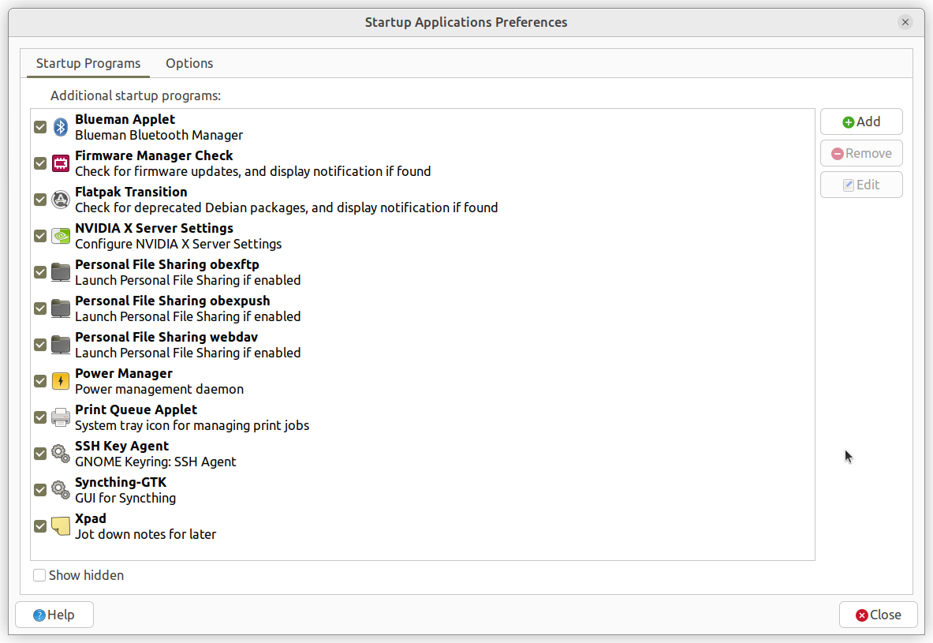Click the Firmware Manager Check chip icon
This screenshot has height=643, width=933.
click(61, 163)
